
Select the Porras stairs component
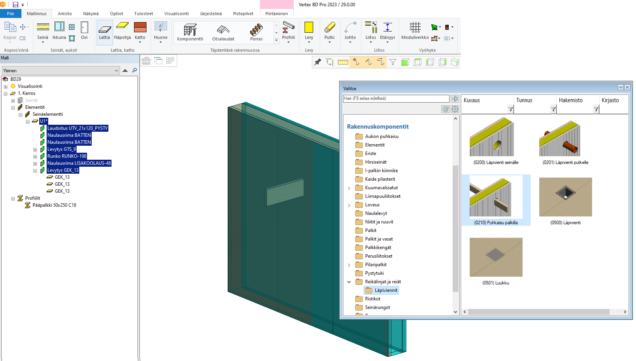tap(256, 32)
